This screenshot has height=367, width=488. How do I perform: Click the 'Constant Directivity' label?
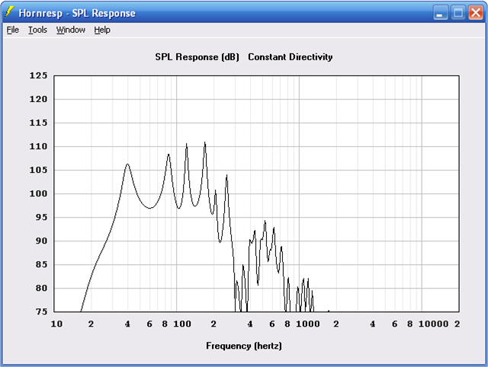point(291,57)
